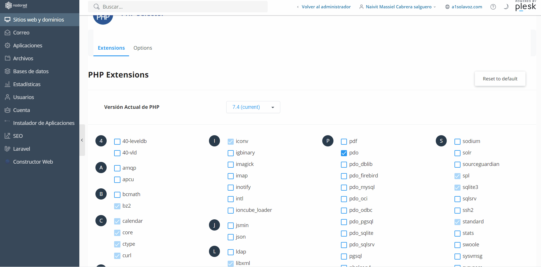Screen dimensions: 541x267
Task: Click the Laravel icon in sidebar
Action: click(7, 149)
